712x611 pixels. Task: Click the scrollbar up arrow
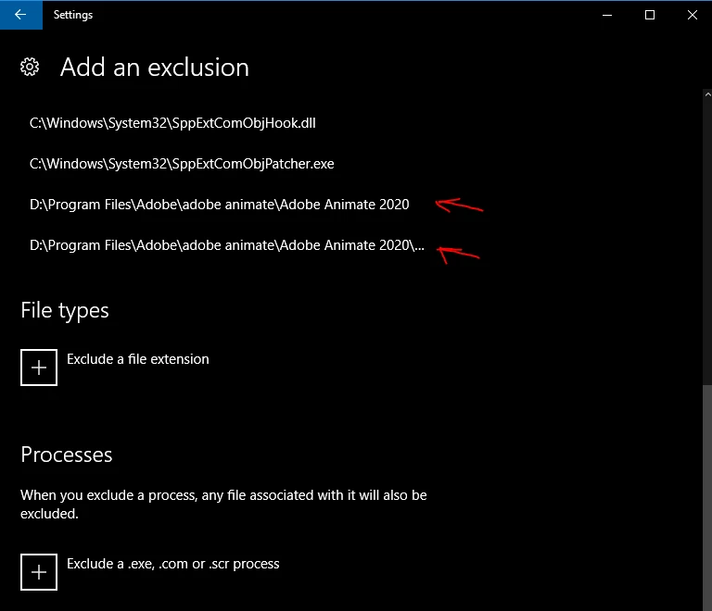point(707,94)
